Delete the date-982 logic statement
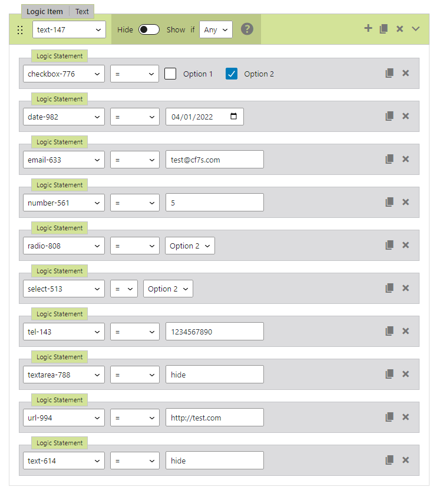Image resolution: width=436 pixels, height=490 pixels. (x=405, y=116)
